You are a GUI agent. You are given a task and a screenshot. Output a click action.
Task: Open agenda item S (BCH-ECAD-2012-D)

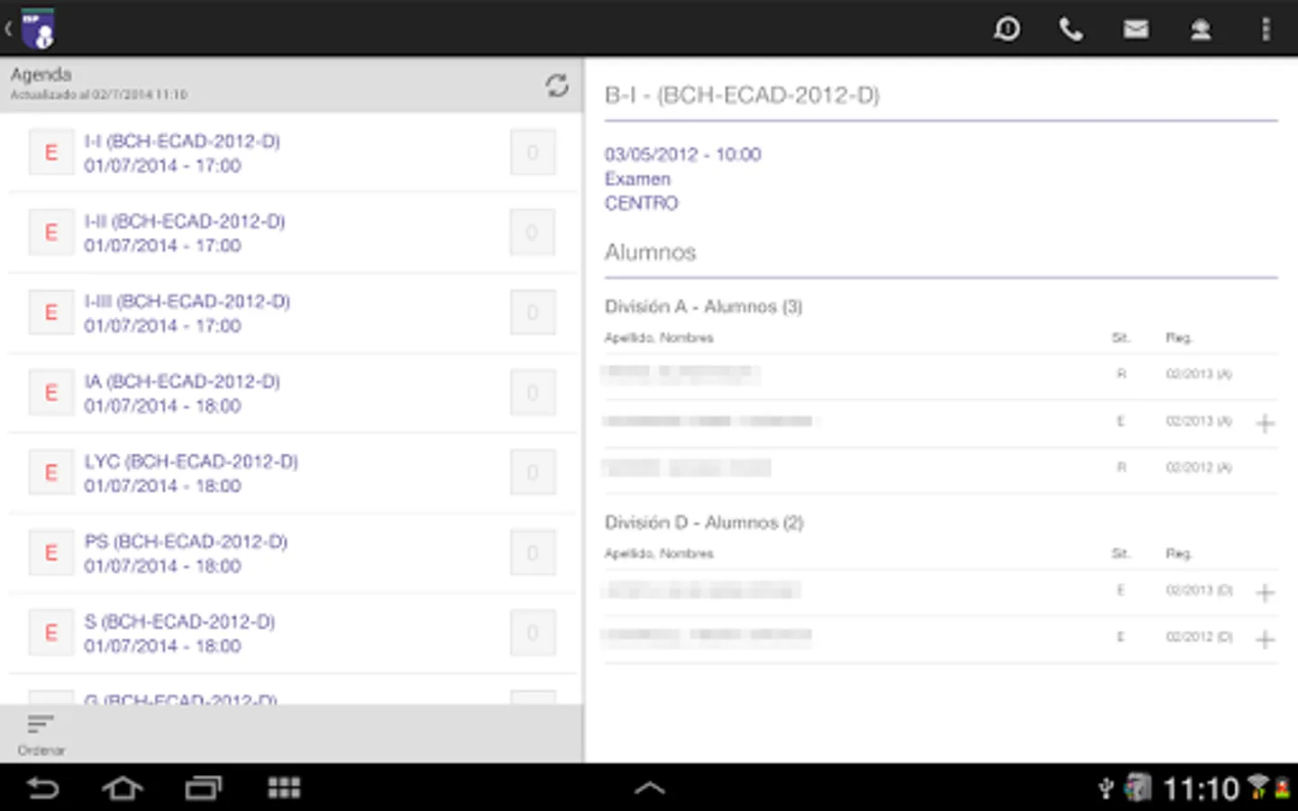(x=292, y=633)
